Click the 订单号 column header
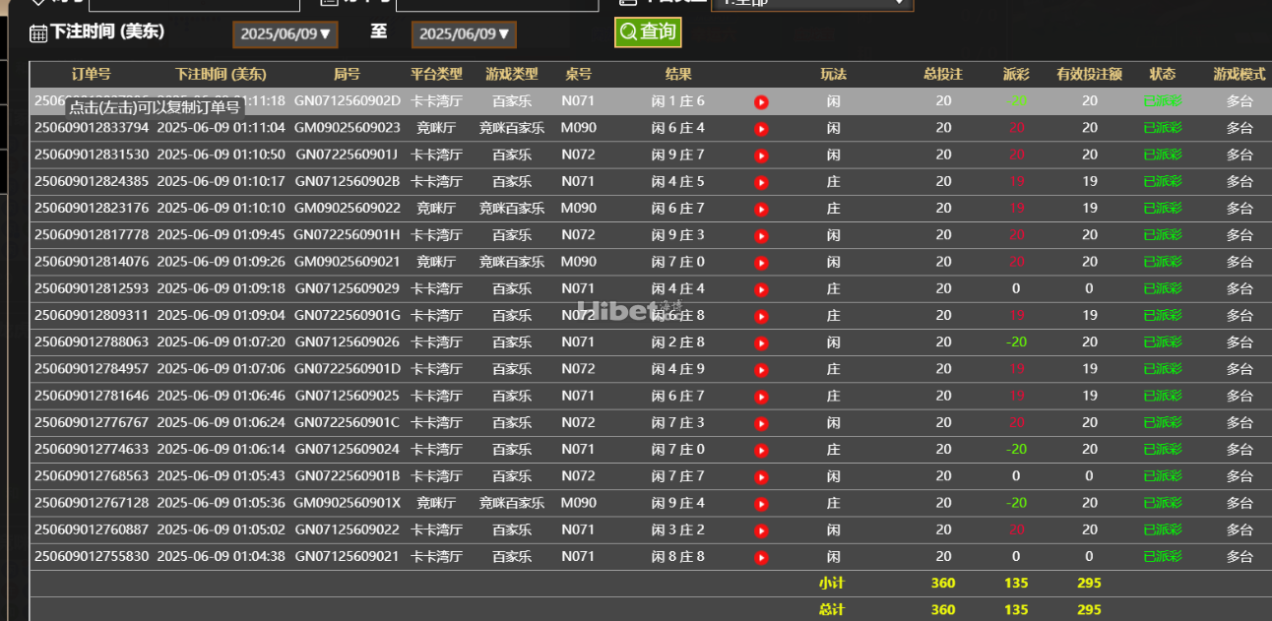1272x621 pixels. (92, 75)
